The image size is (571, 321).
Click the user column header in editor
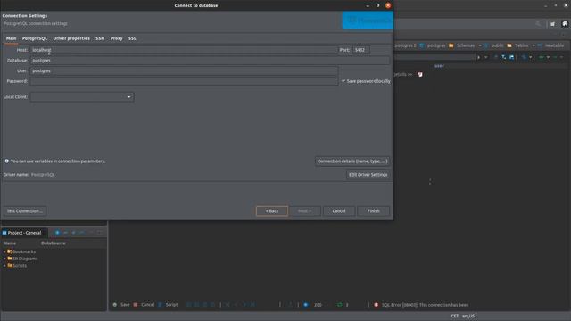[439, 66]
